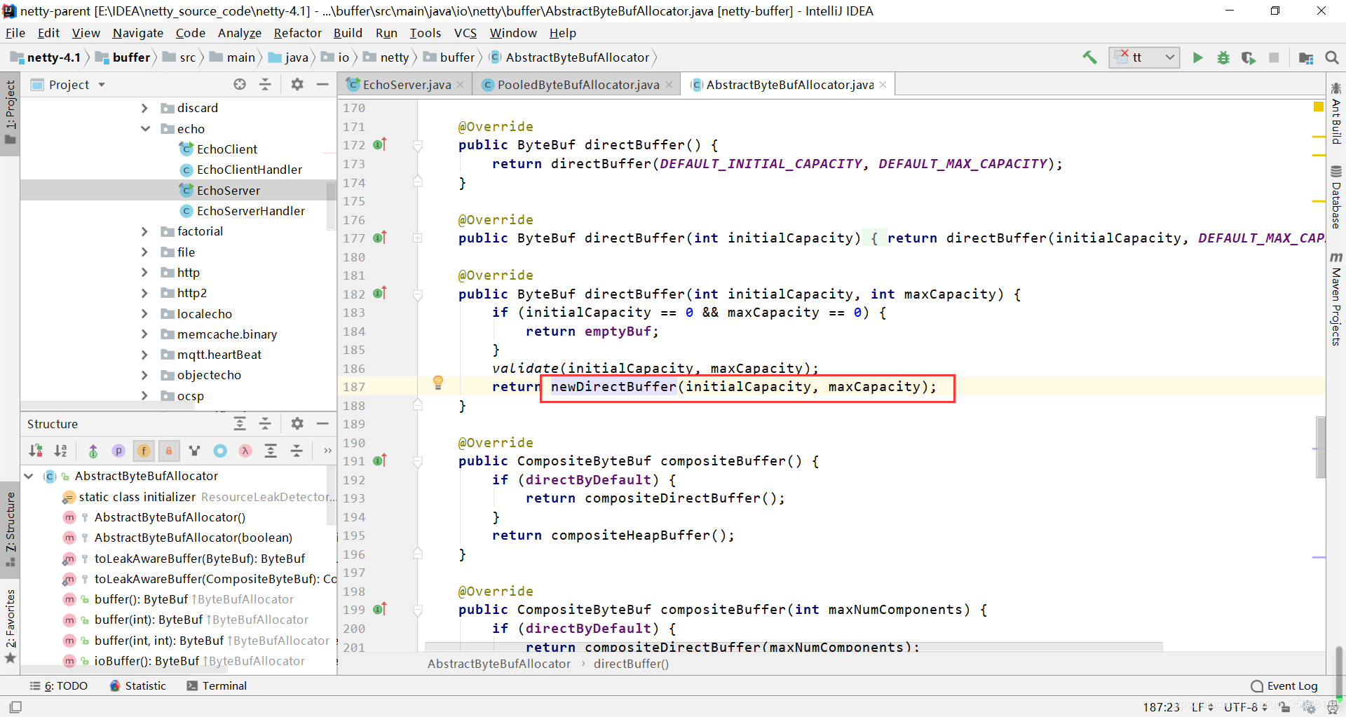Toggle Show Lambdas pink lambda icon
This screenshot has width=1346, height=717.
[x=245, y=451]
